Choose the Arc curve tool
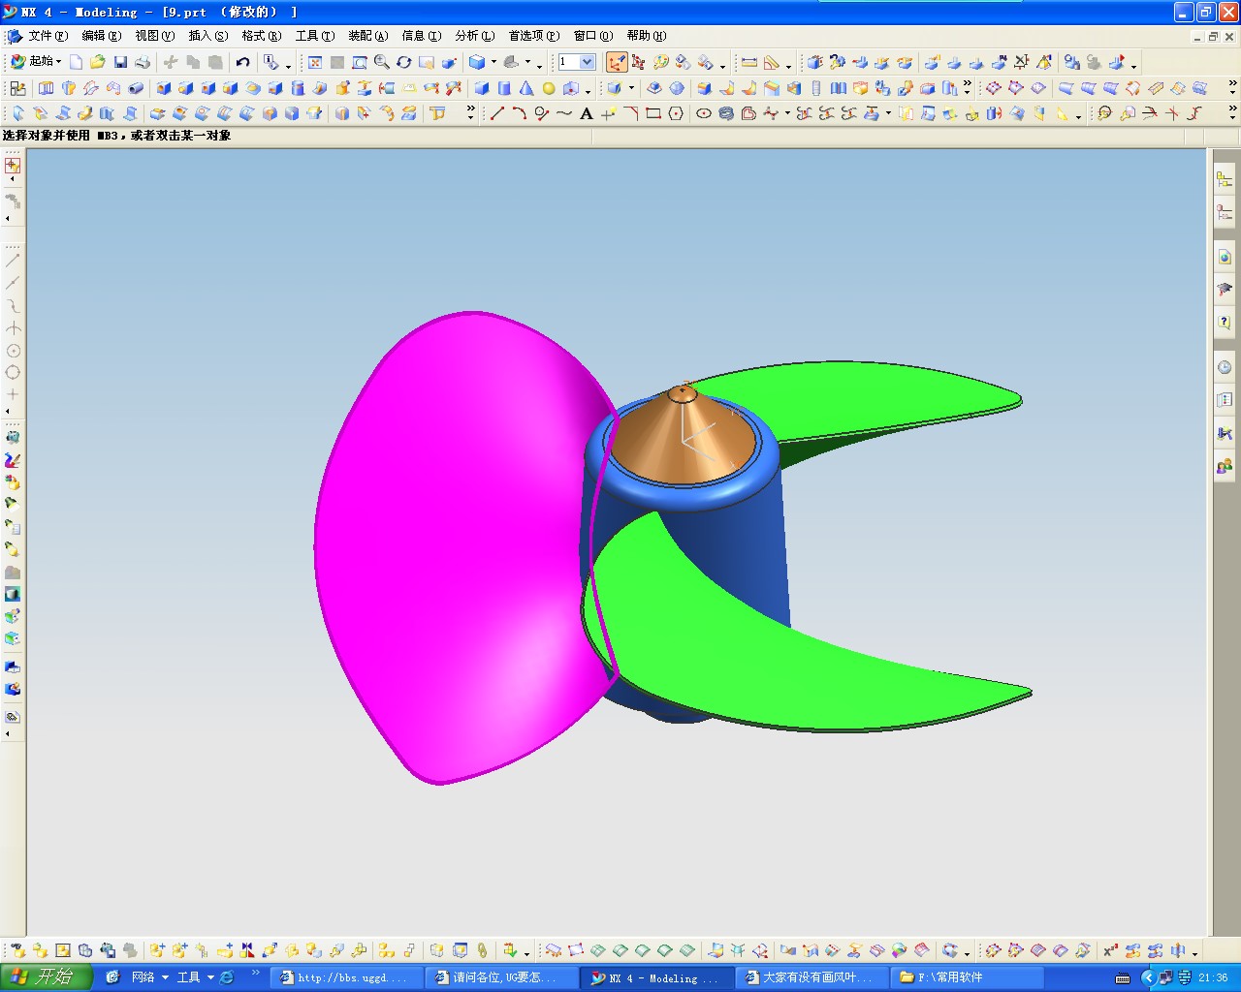The image size is (1241, 992). [520, 113]
